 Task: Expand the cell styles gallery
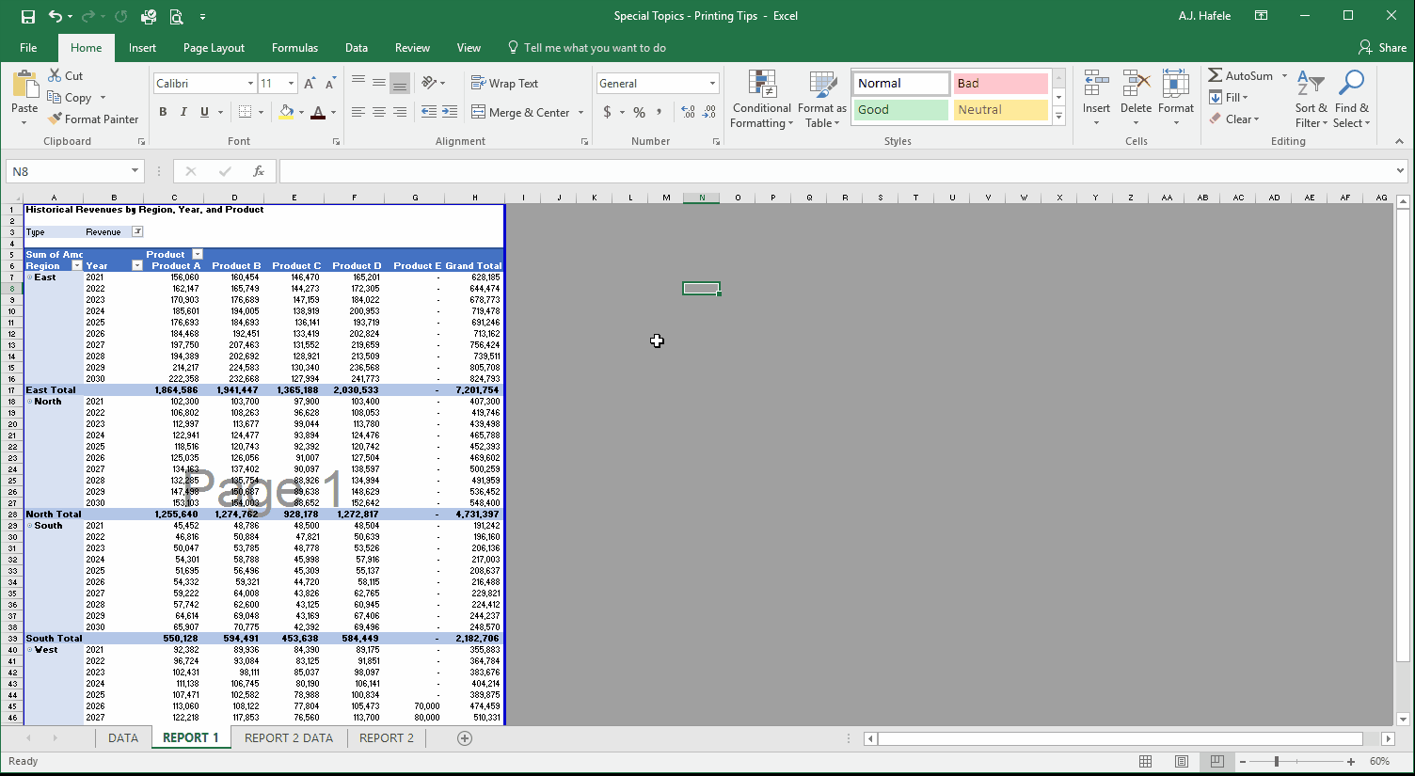click(x=1058, y=117)
